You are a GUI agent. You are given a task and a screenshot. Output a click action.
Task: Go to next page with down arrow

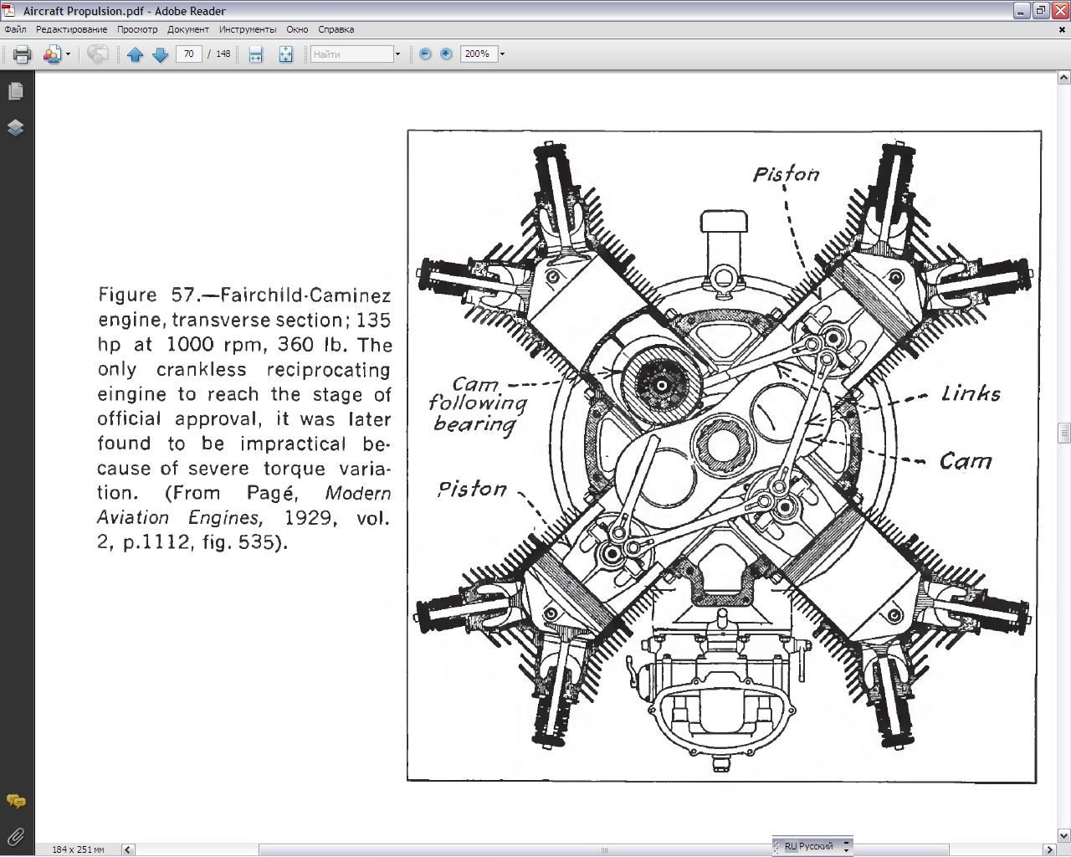(161, 54)
